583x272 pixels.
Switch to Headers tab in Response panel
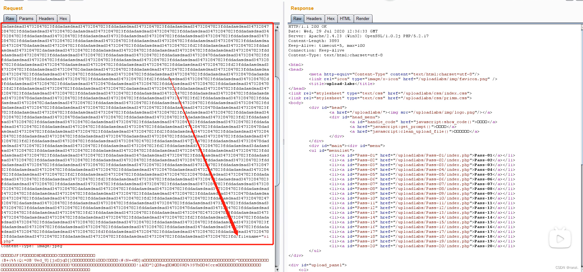pos(314,19)
